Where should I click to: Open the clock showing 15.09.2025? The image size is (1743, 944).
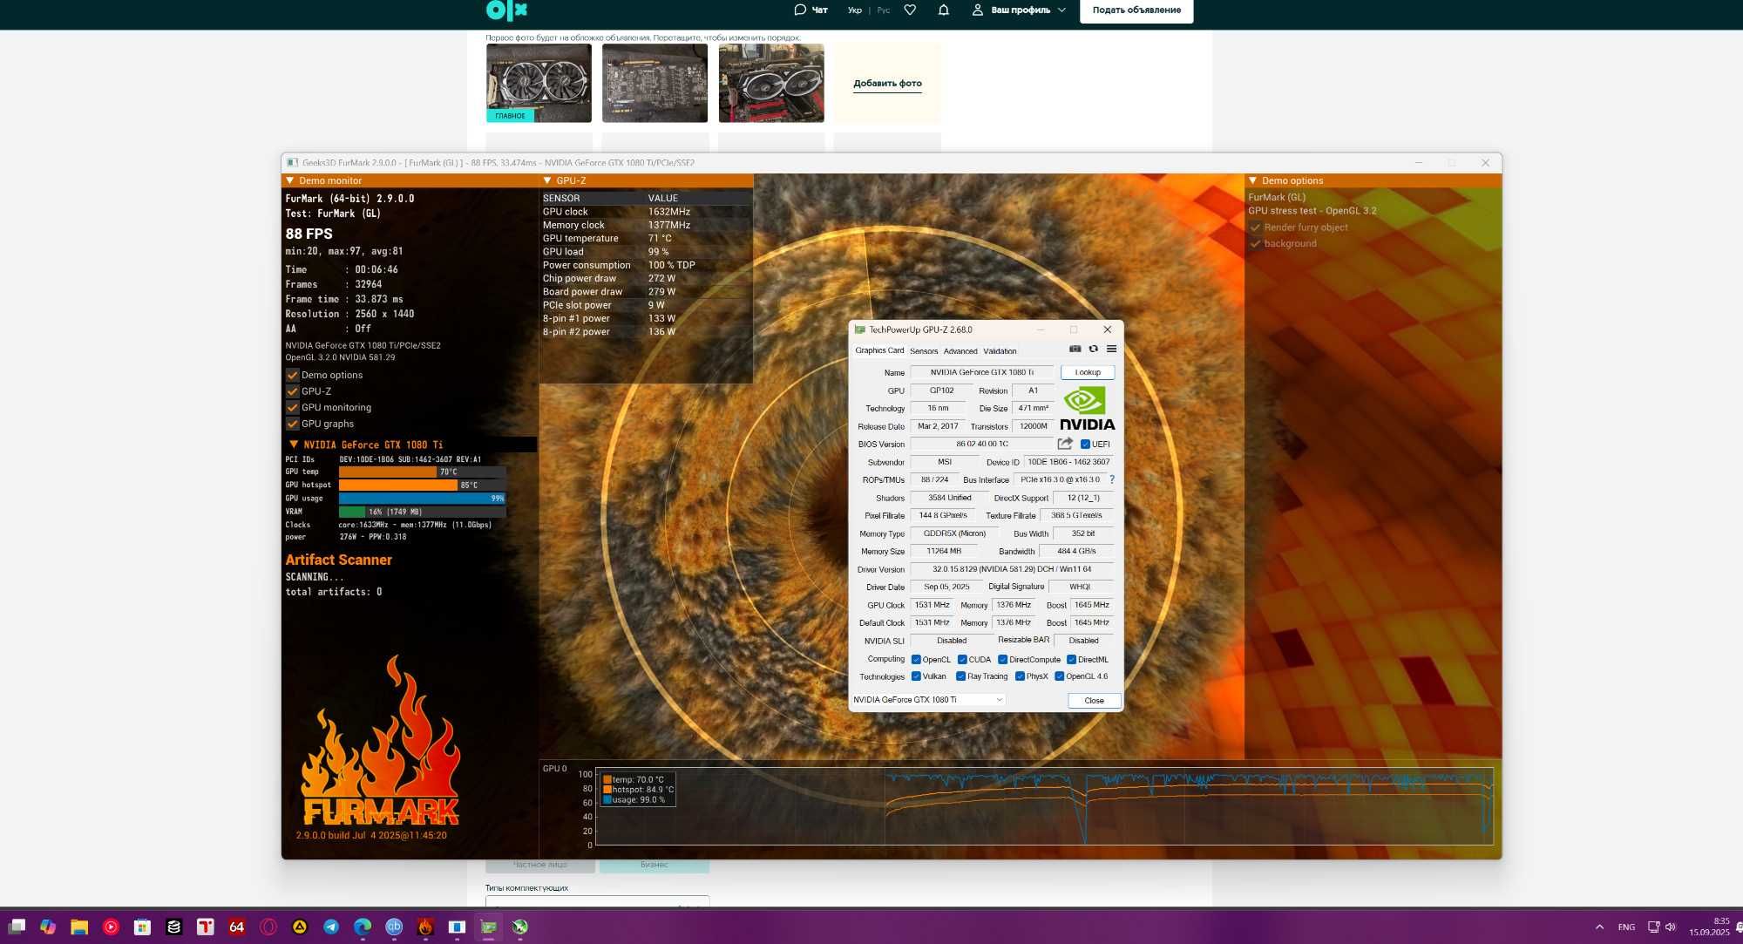click(1709, 927)
